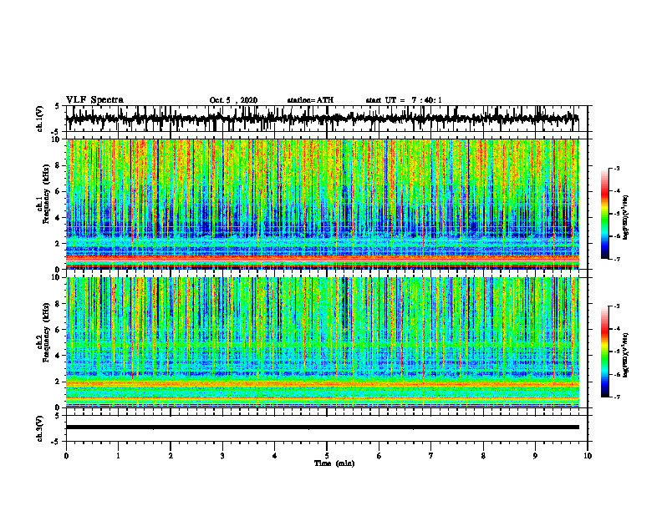
Task: Click the "Time (min)" x-axis label
Action: [334, 463]
